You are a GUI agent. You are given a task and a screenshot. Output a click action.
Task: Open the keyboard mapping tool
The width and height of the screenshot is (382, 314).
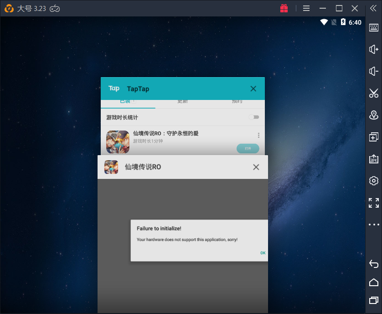pyautogui.click(x=374, y=27)
